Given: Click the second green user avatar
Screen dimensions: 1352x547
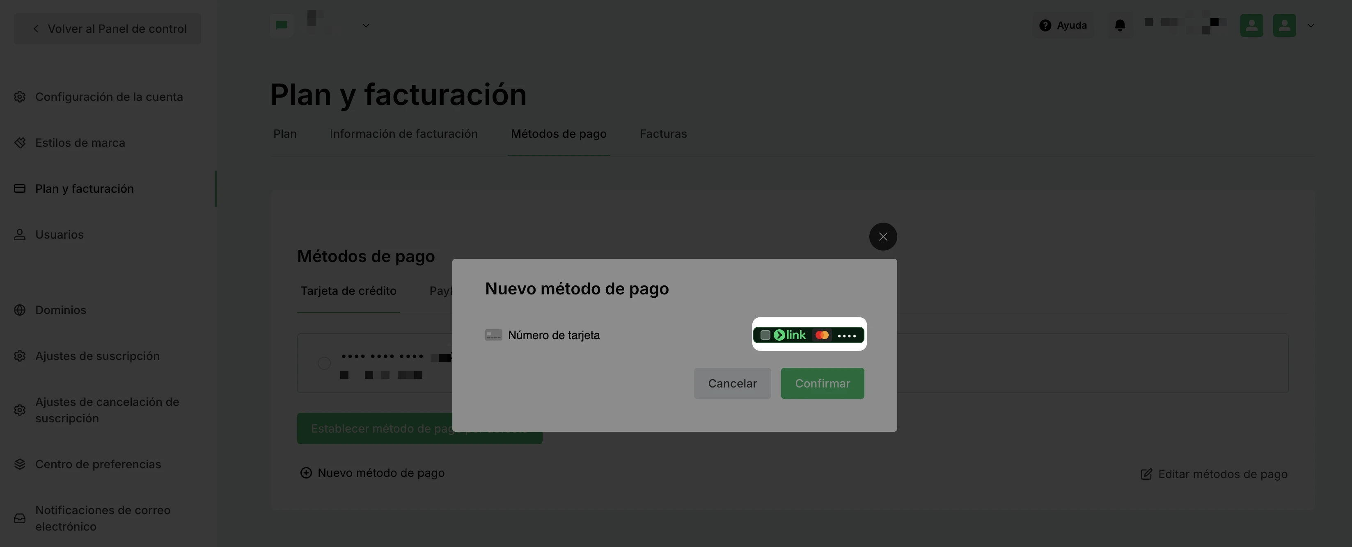Looking at the screenshot, I should (x=1284, y=25).
